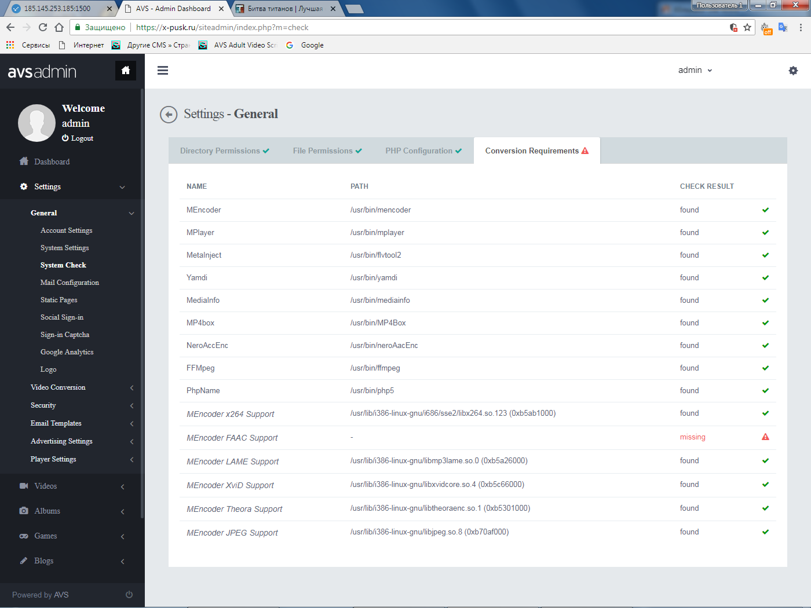
Task: Switch to the PHP Configuration tab
Action: click(423, 151)
